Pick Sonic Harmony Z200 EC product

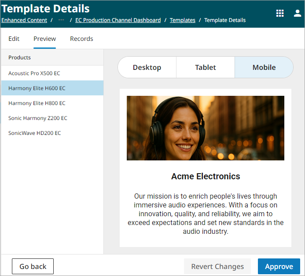(38, 118)
